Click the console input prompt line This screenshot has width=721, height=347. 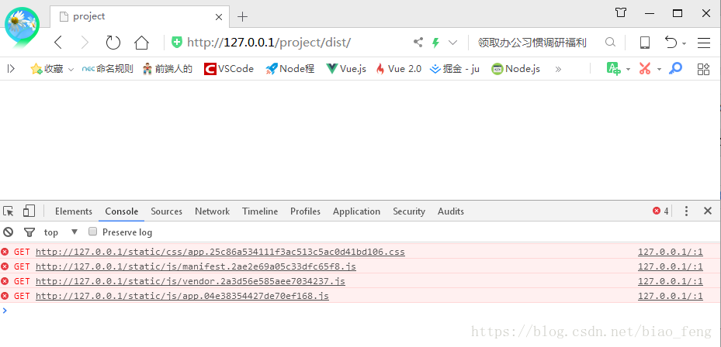click(360, 311)
